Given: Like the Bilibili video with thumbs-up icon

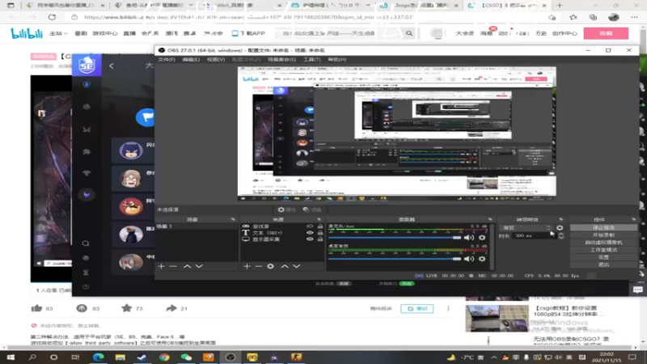Looking at the screenshot, I should pos(36,308).
